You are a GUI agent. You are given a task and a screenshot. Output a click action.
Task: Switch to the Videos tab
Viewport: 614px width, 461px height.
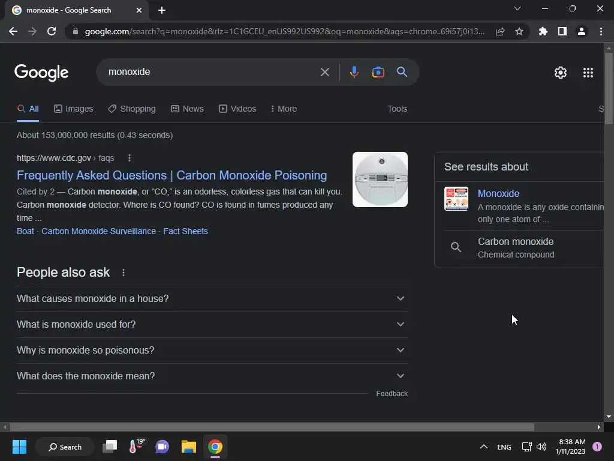tap(237, 109)
